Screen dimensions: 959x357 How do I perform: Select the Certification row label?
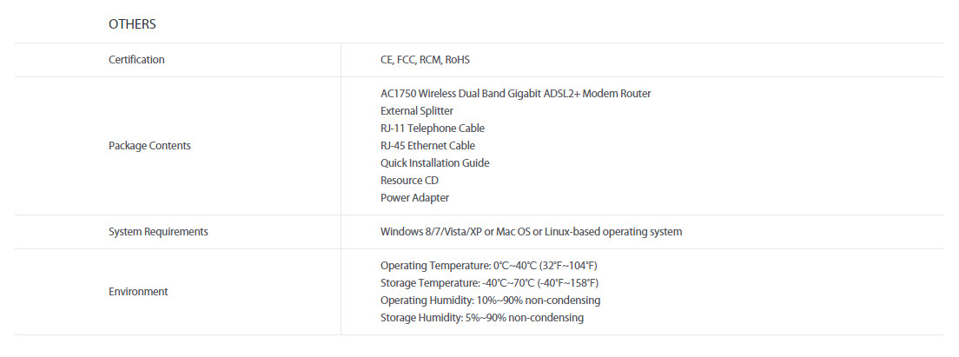[136, 60]
